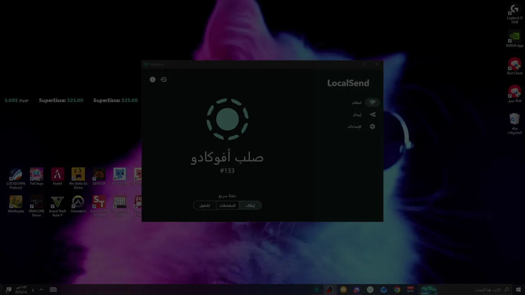Viewport: 525px width, 295px height.
Task: Click the LocalSend title heading
Action: pyautogui.click(x=348, y=83)
